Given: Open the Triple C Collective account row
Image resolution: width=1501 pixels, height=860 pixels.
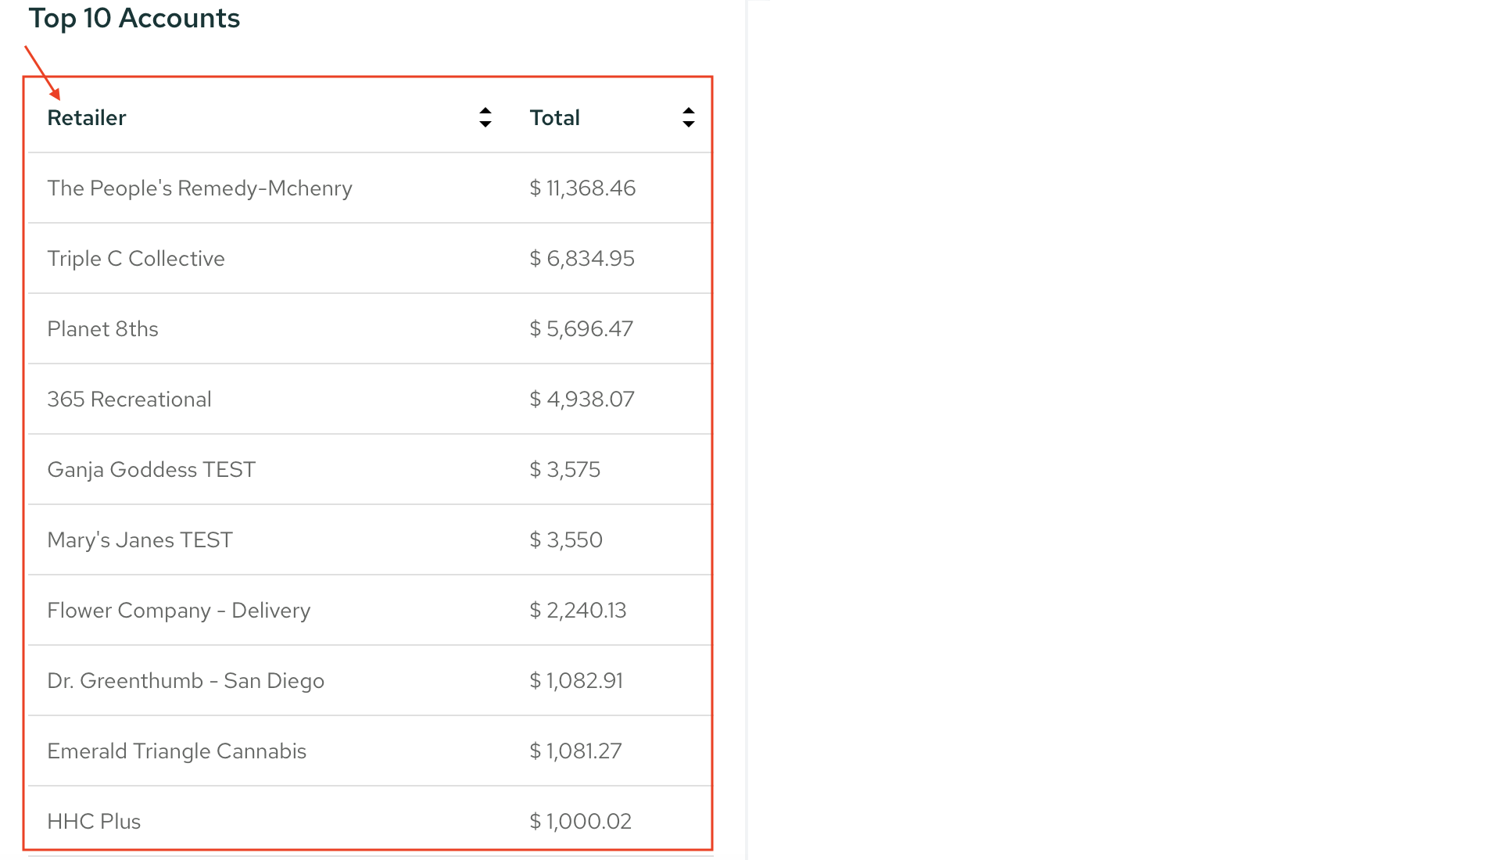Looking at the screenshot, I should click(x=136, y=258).
